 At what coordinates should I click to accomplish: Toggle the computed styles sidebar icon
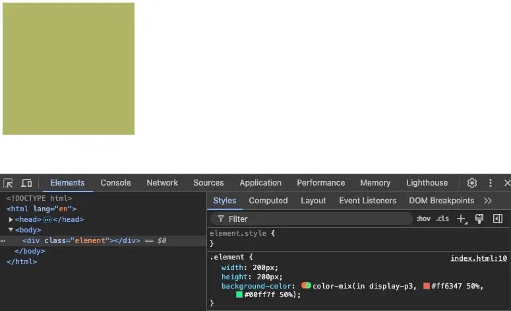pos(498,219)
